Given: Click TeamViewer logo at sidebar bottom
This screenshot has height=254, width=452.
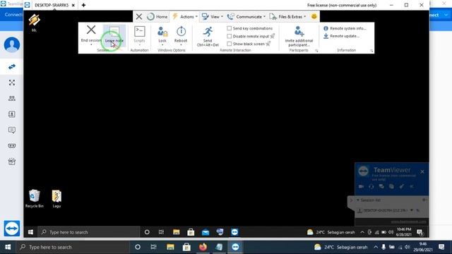Looking at the screenshot, I should [x=12, y=229].
